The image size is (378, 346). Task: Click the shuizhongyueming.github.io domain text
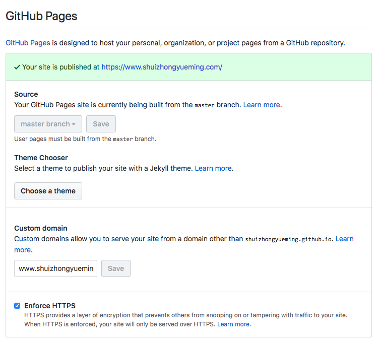(289, 239)
